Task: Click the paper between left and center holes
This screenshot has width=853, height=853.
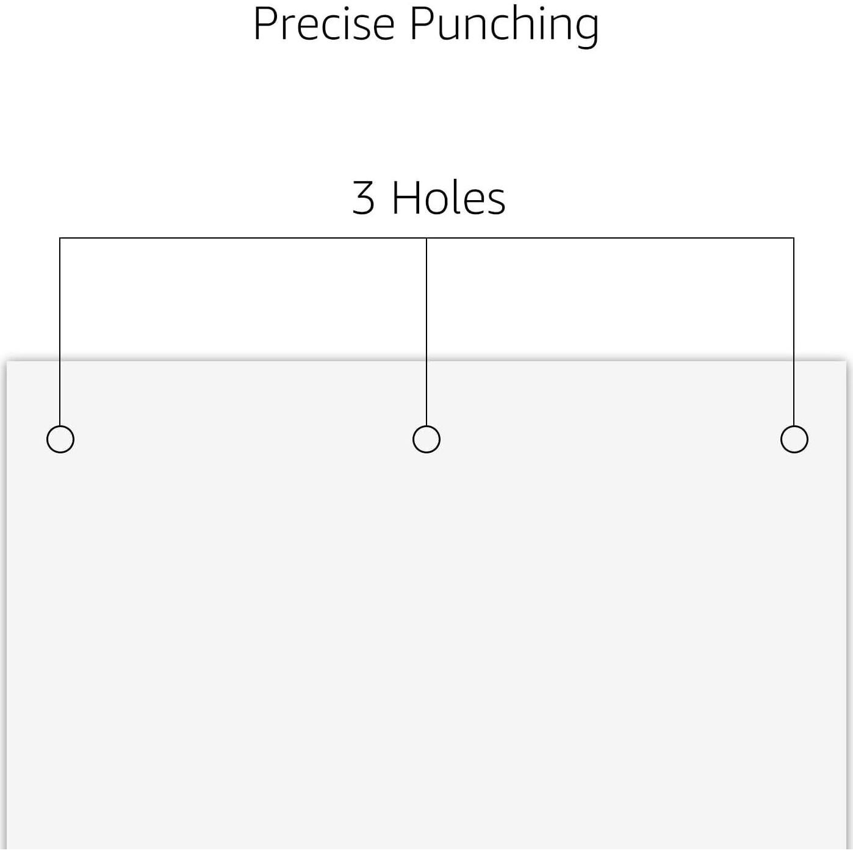Action: [x=244, y=439]
